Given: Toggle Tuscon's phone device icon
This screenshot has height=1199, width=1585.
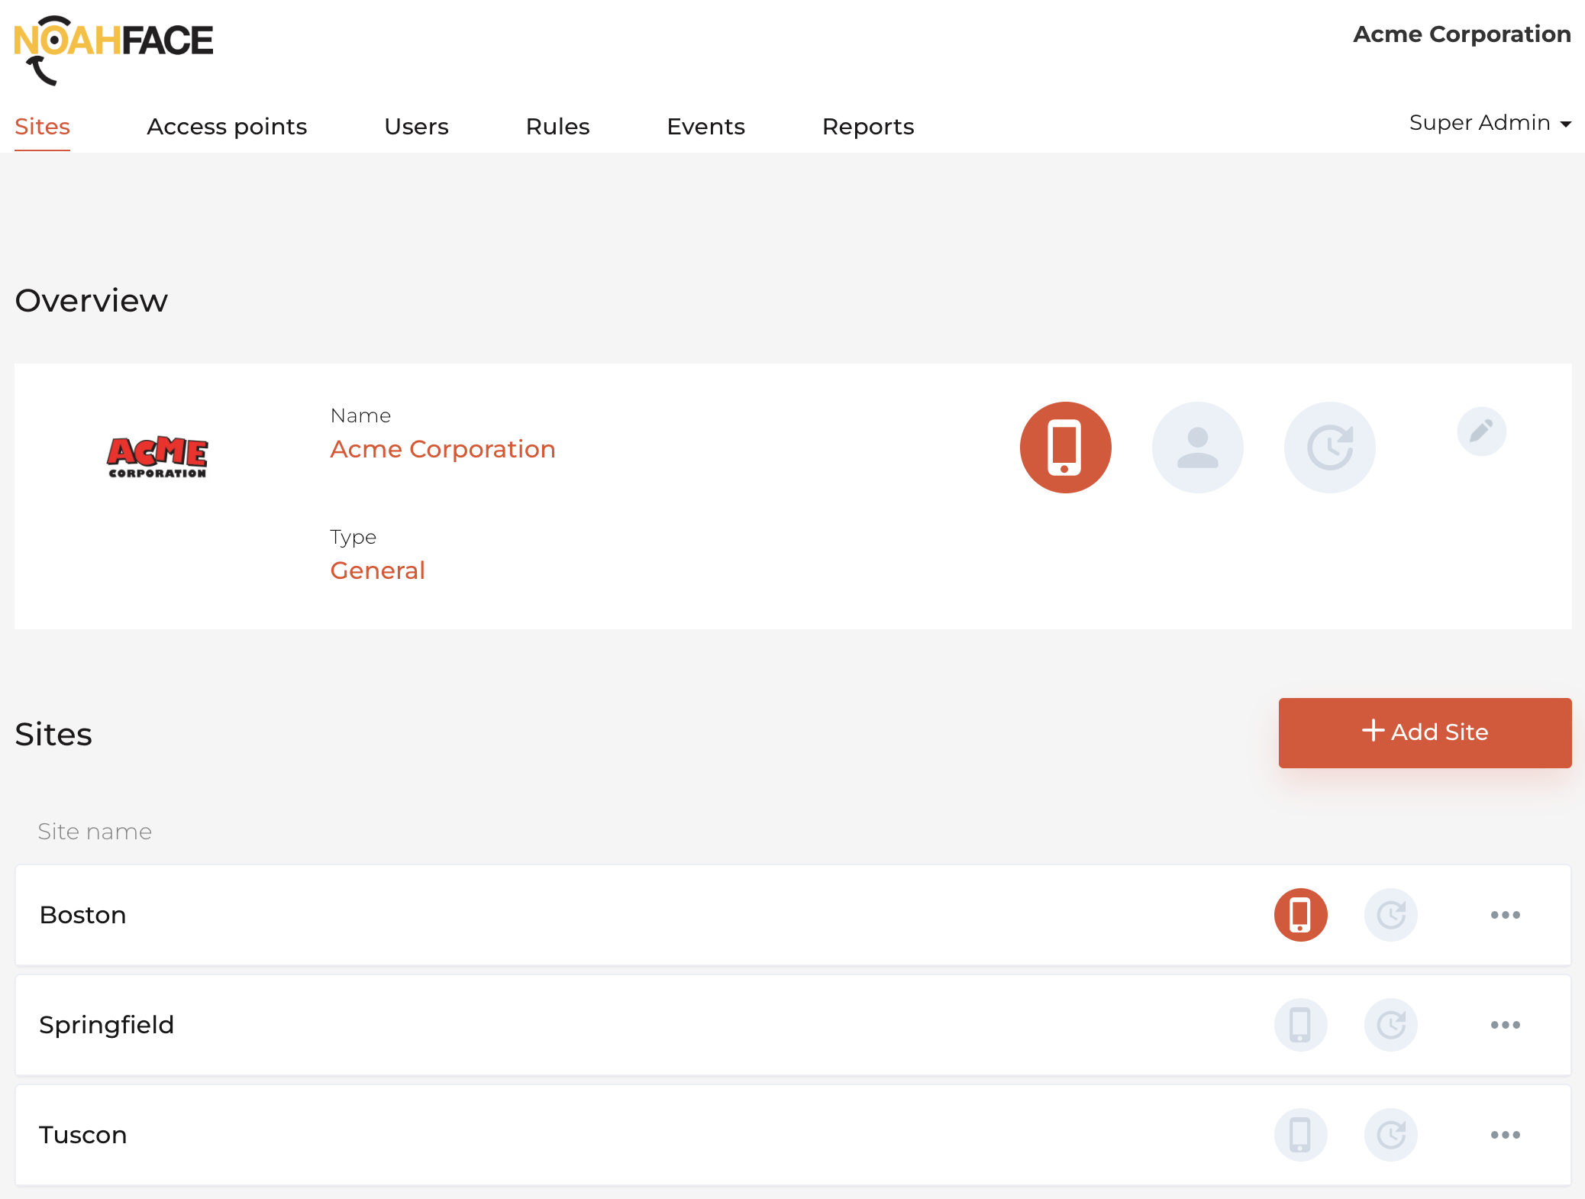Looking at the screenshot, I should (x=1300, y=1135).
